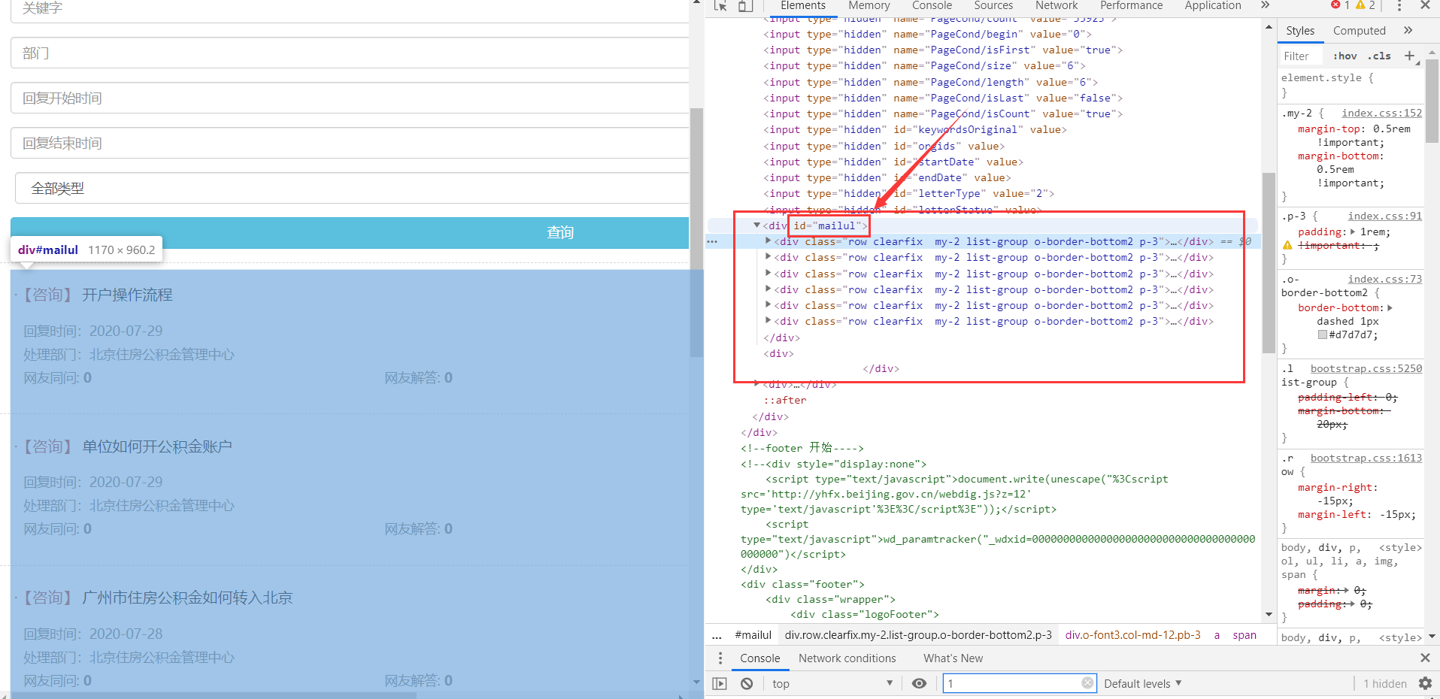Open Network conditions drawer tab
The image size is (1440, 699).
[847, 658]
